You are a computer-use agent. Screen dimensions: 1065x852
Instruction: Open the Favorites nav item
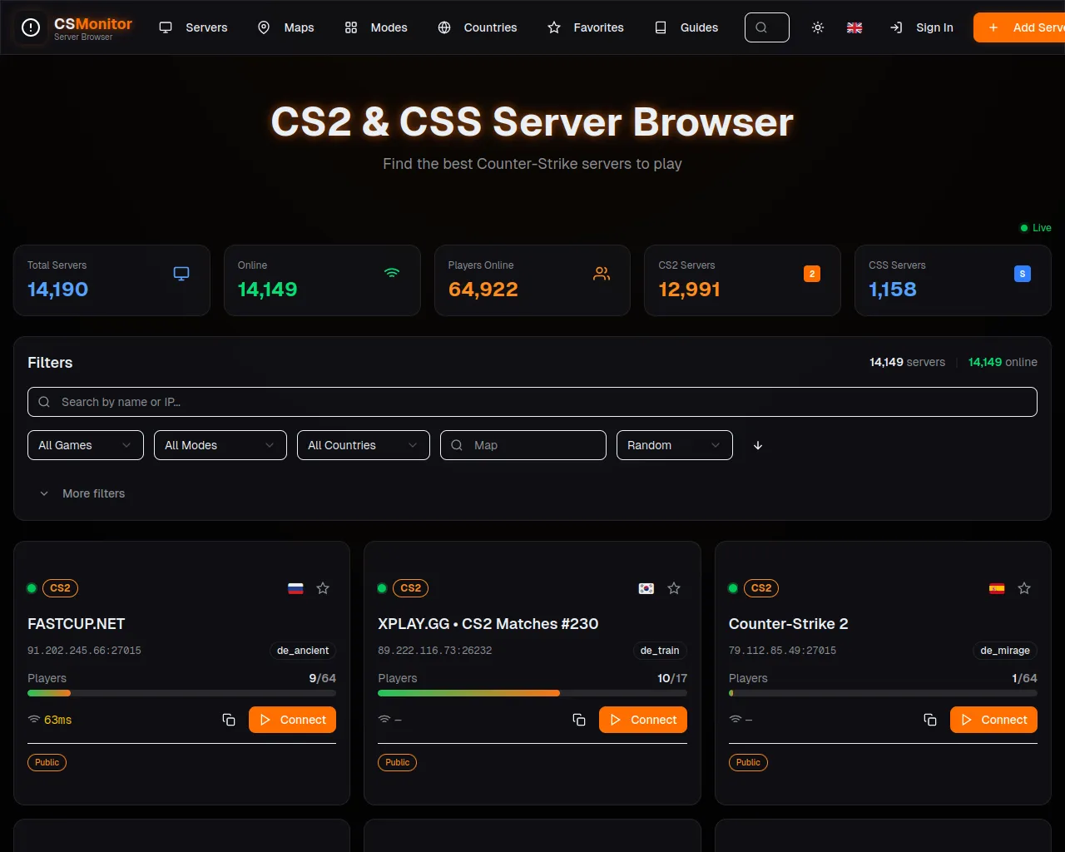586,27
